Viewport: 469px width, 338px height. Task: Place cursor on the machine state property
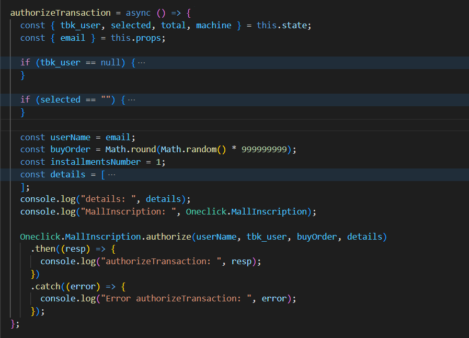(x=213, y=25)
